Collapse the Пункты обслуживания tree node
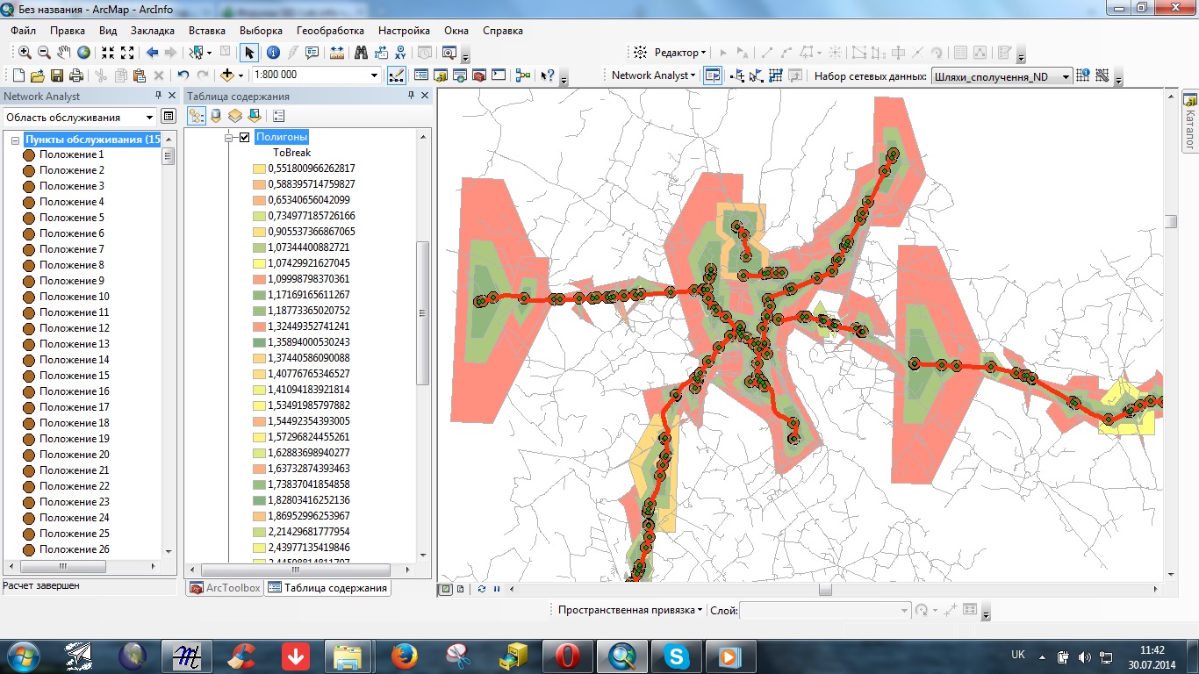 click(15, 140)
